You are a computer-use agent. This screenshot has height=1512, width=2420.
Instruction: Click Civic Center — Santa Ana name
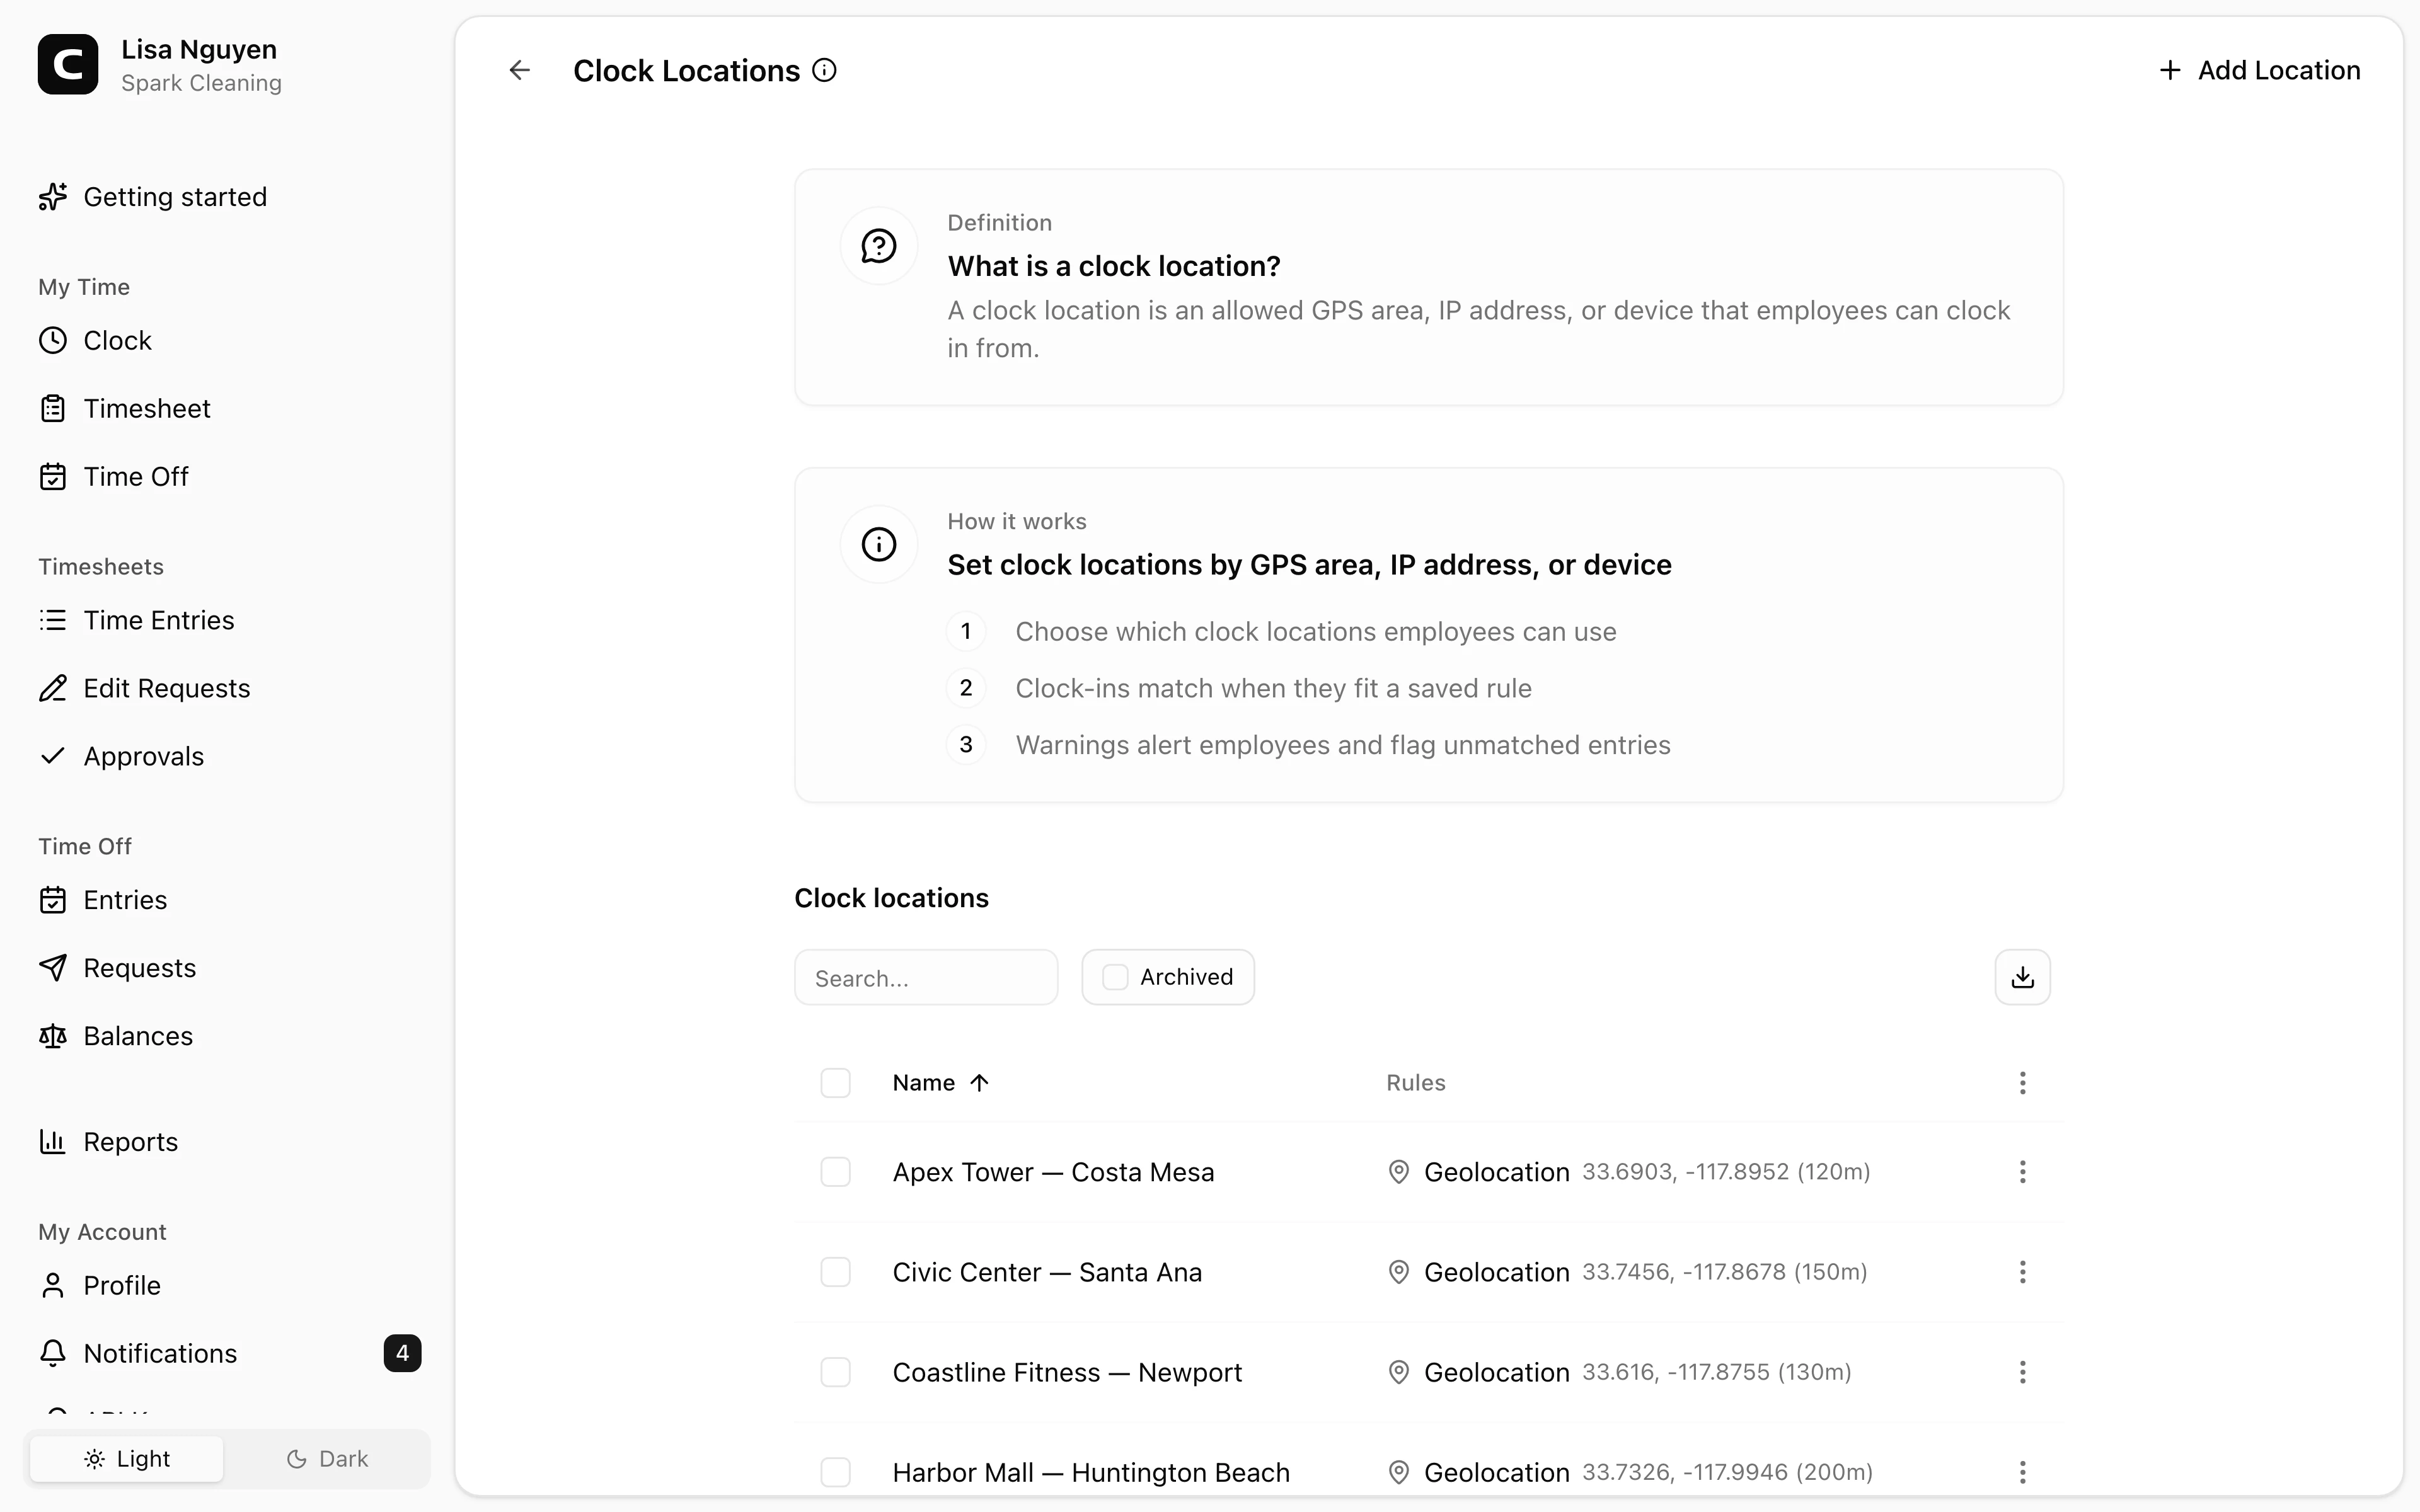(x=1047, y=1272)
